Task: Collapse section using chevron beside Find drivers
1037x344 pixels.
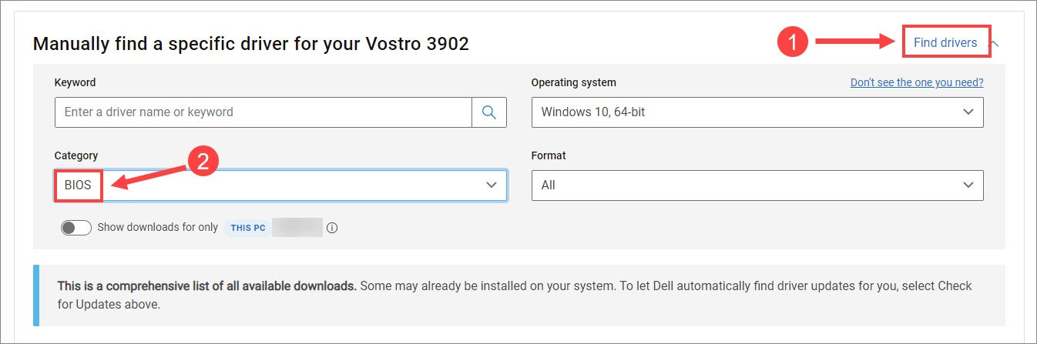Action: tap(994, 44)
